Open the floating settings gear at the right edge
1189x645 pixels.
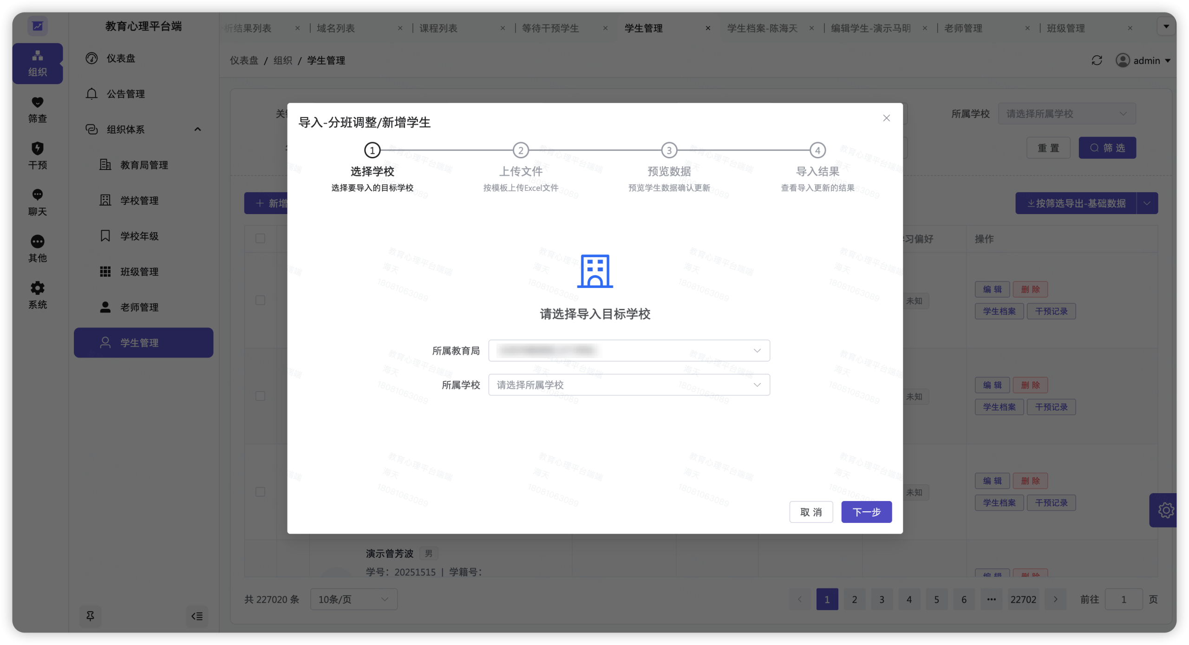(x=1164, y=510)
